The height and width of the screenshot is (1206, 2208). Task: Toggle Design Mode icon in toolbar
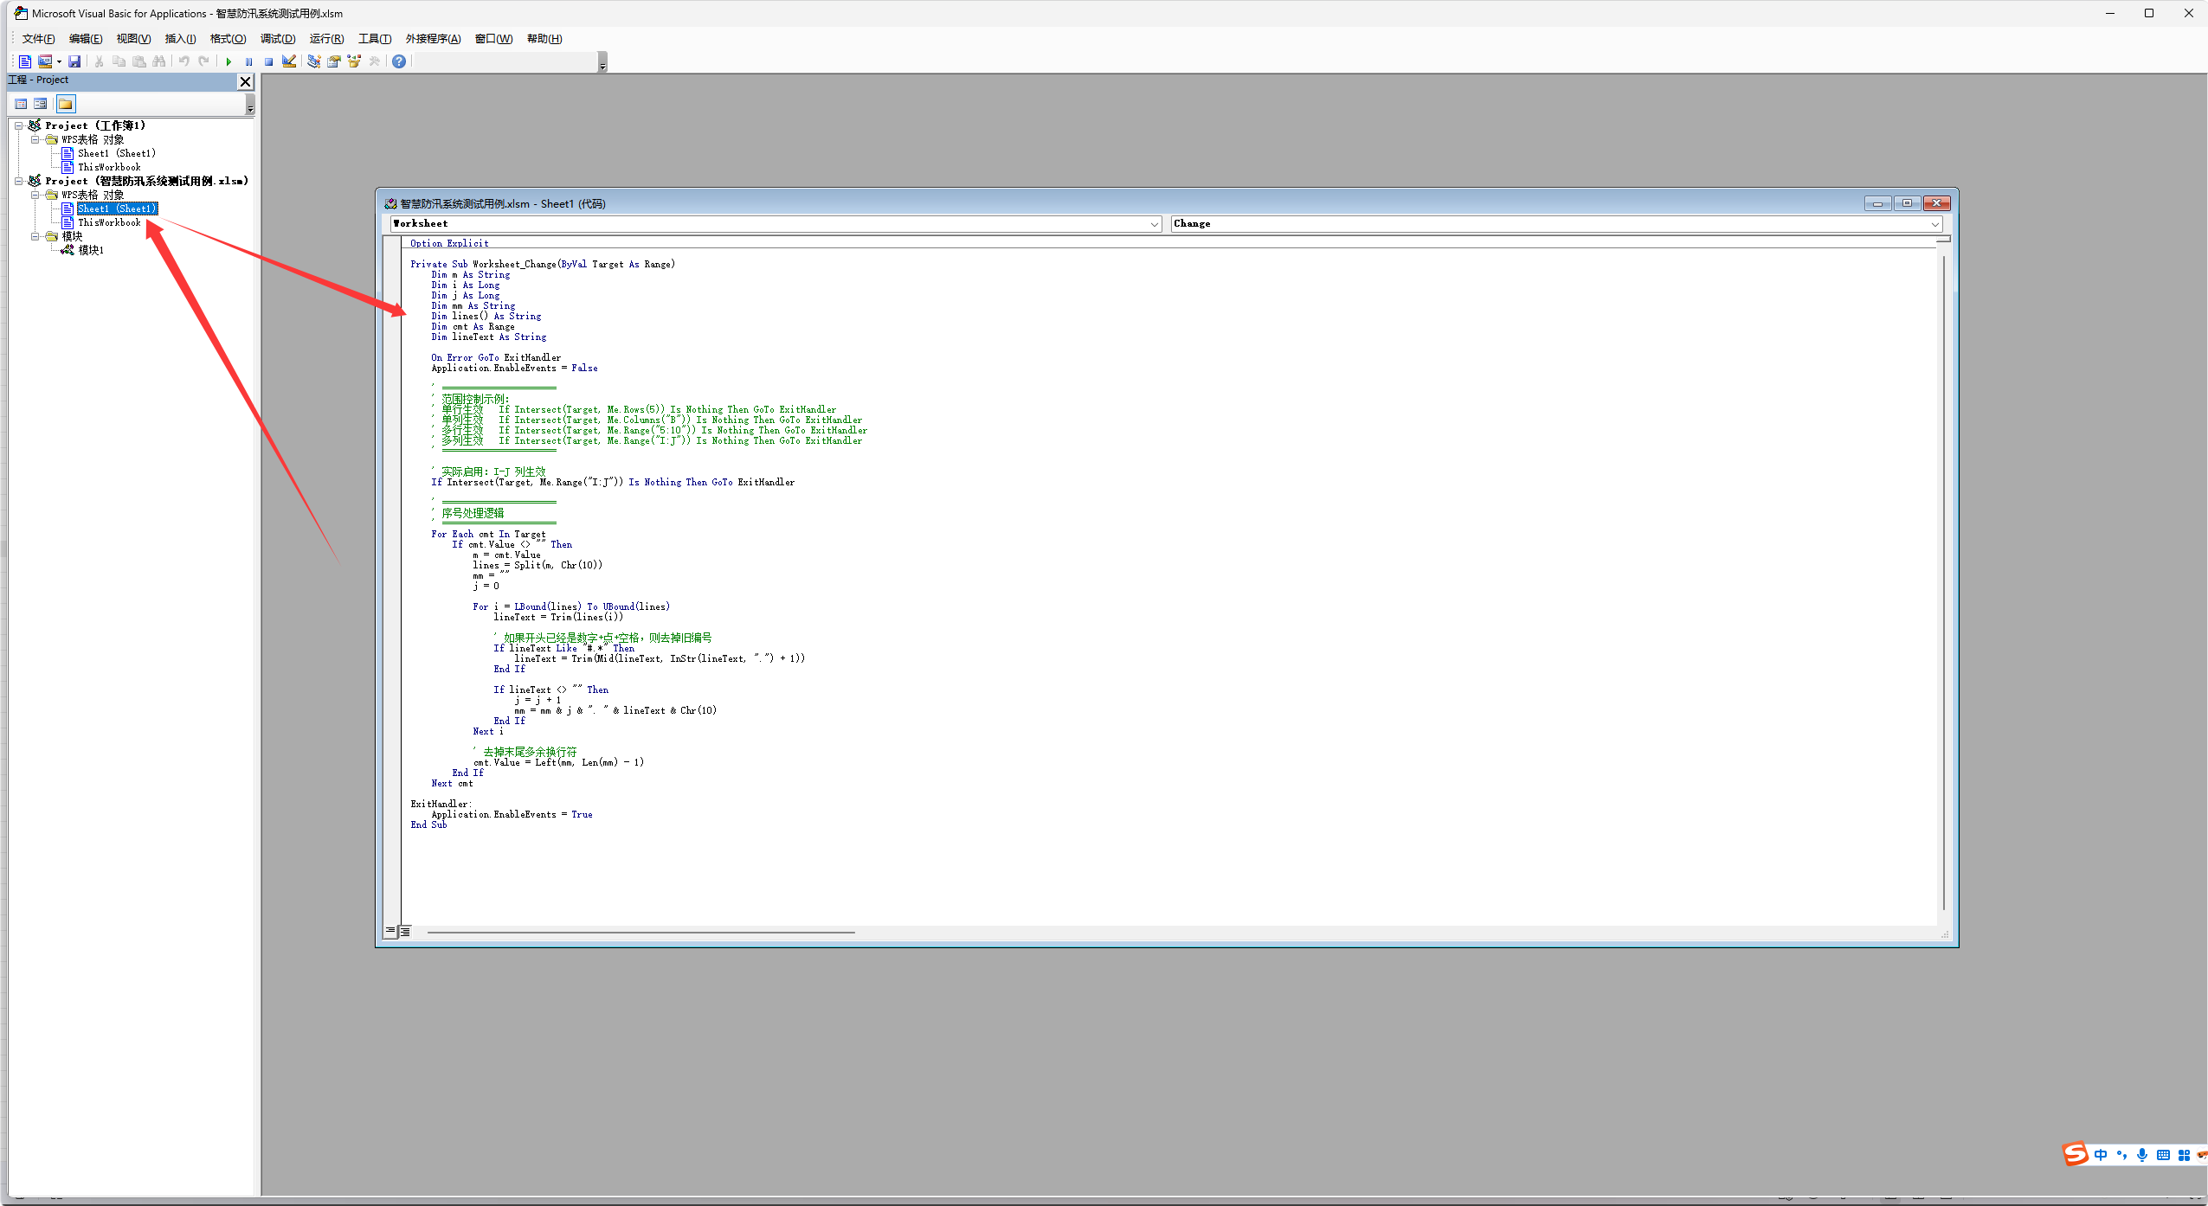pos(289,61)
